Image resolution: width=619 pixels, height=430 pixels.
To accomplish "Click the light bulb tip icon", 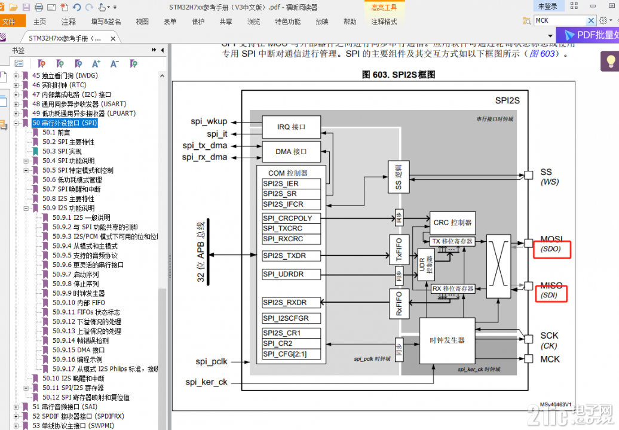I will click(610, 61).
